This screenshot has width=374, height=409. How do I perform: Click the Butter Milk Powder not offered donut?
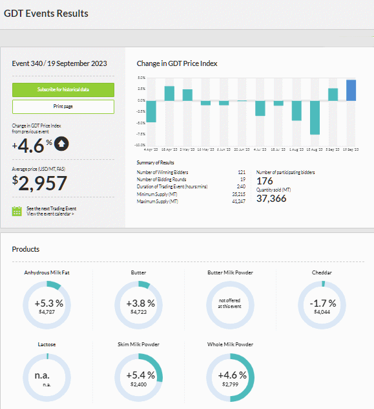coord(230,305)
